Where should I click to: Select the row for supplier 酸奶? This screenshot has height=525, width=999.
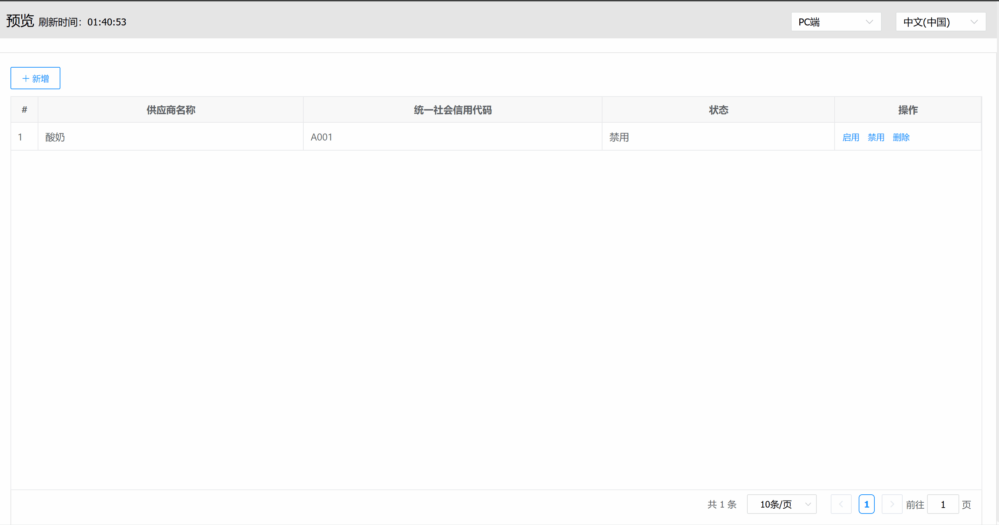(349, 137)
